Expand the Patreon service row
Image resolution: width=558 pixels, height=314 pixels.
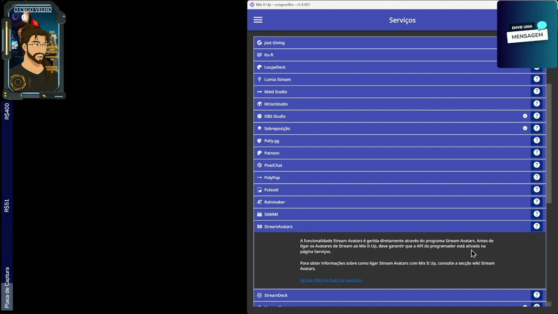(x=399, y=153)
